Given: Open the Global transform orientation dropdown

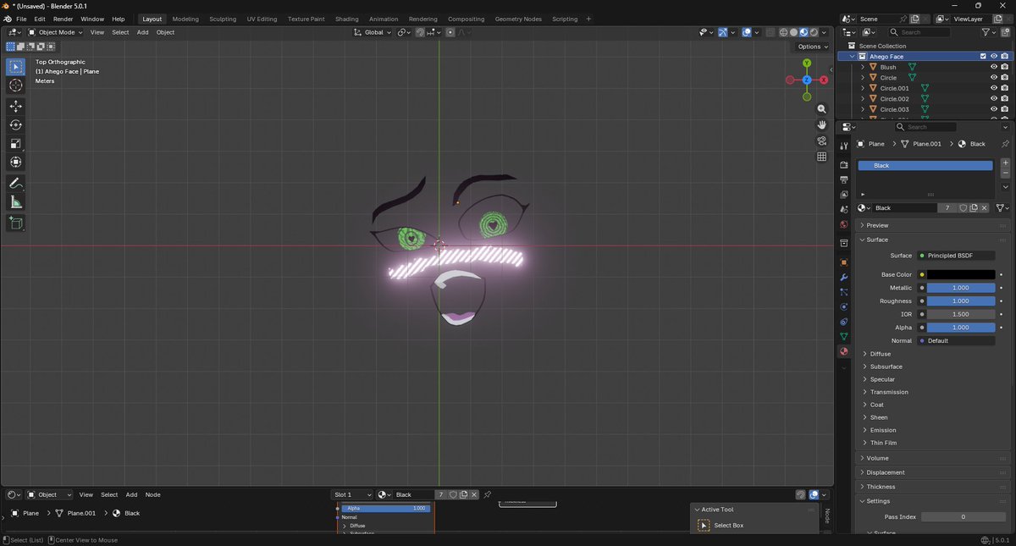Looking at the screenshot, I should 373,32.
